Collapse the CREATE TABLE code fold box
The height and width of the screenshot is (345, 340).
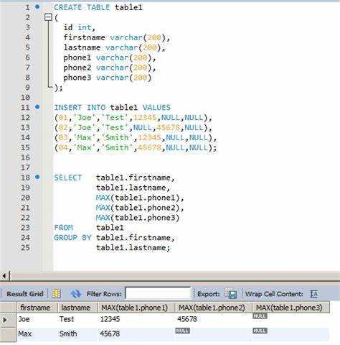click(x=48, y=17)
